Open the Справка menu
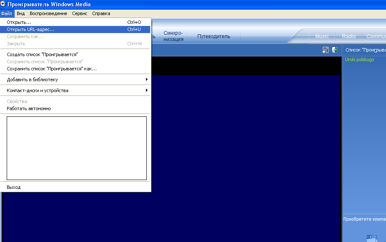This screenshot has width=386, height=242. (x=101, y=13)
